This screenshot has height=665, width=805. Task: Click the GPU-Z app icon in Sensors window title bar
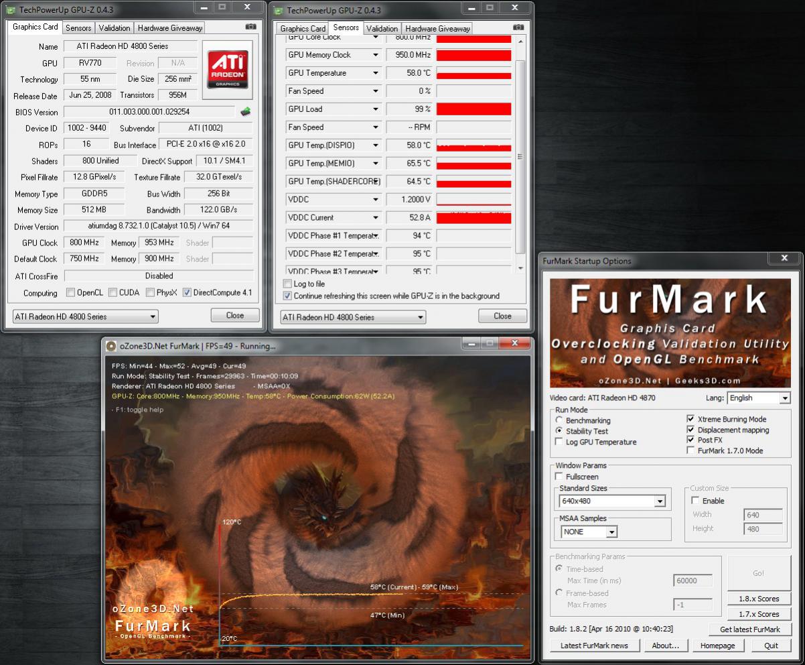tap(278, 10)
